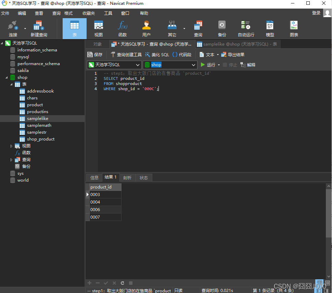Click the add record plus icon
This screenshot has height=293, width=332.
coord(90,283)
